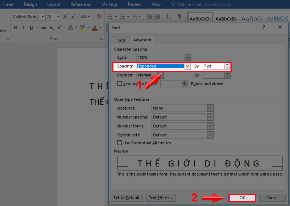Toggle Bold formatting in the ribbon
This screenshot has height=206, width=290.
pos(16,28)
